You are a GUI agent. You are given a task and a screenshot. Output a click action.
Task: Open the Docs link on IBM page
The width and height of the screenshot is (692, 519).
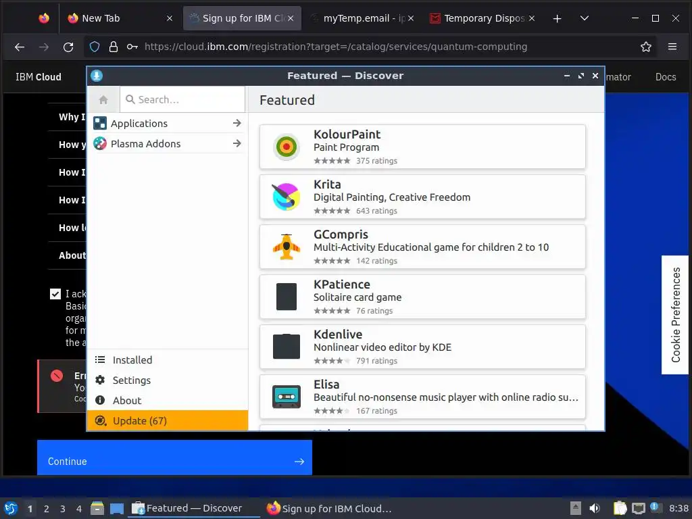(x=666, y=77)
